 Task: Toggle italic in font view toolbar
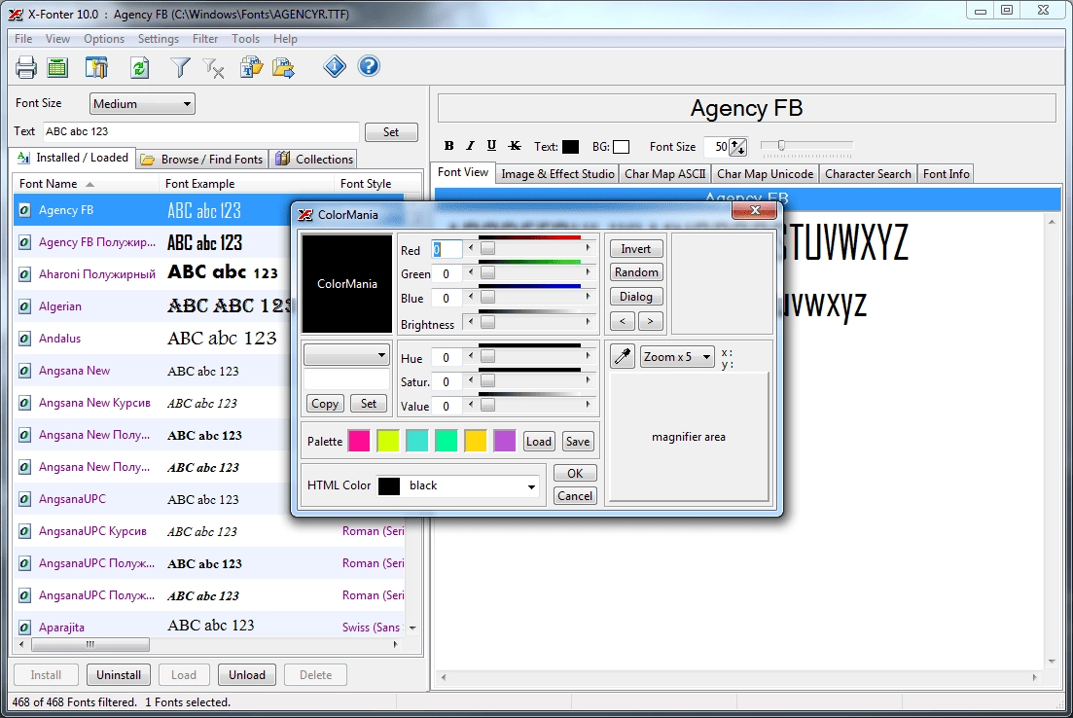pyautogui.click(x=470, y=146)
